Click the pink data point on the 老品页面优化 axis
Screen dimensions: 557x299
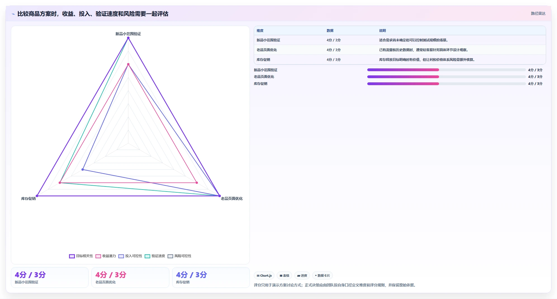tap(197, 183)
